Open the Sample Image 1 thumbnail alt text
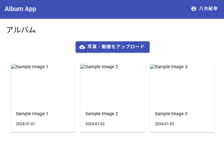The width and height of the screenshot is (224, 159). point(32,67)
